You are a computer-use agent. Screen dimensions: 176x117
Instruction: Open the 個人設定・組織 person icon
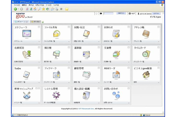(86, 95)
